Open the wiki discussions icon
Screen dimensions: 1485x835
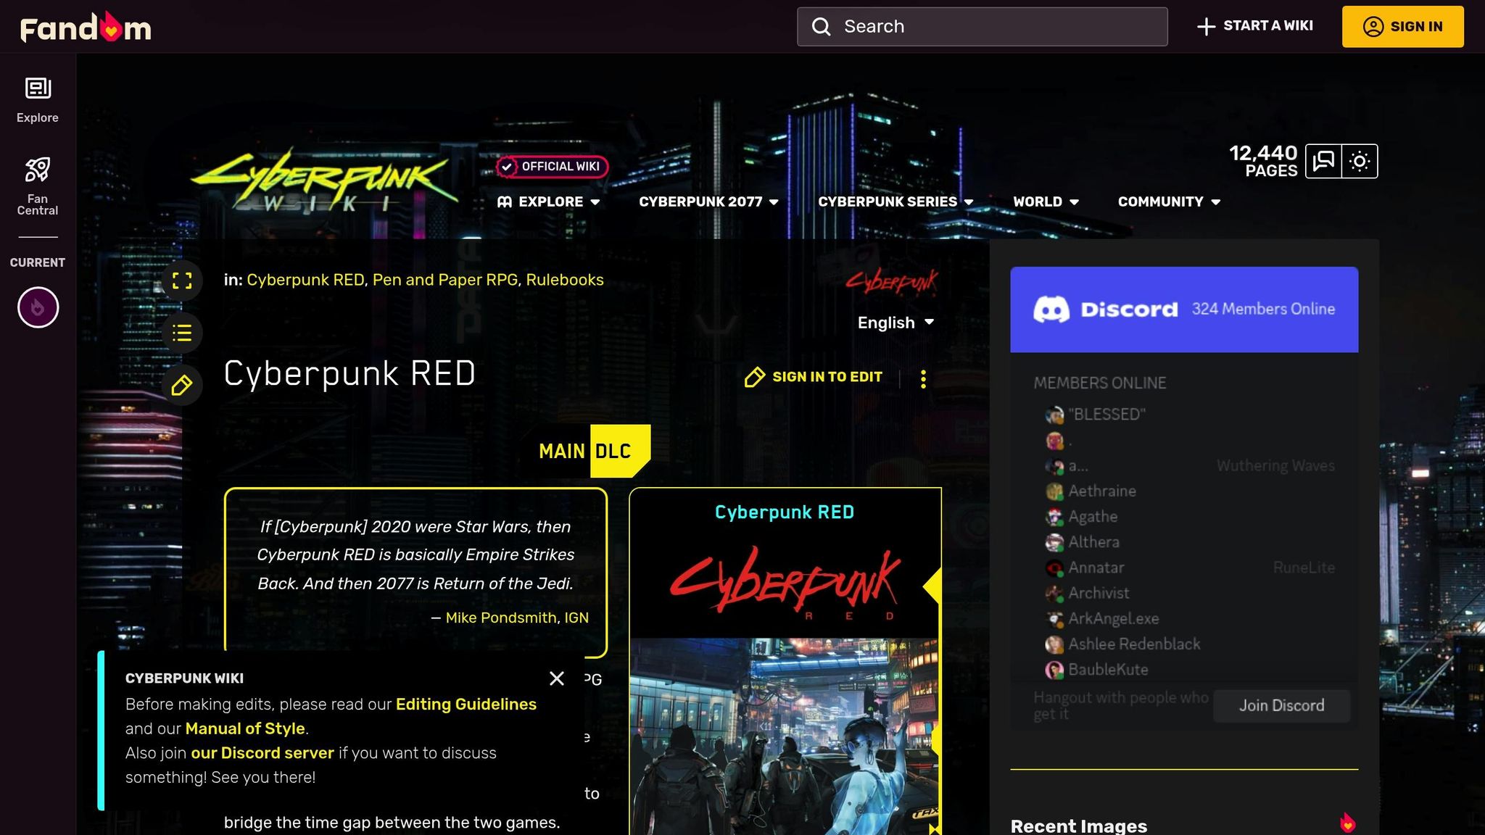click(1323, 161)
